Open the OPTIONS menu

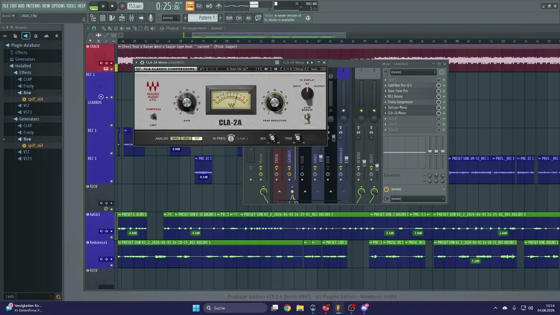point(58,6)
